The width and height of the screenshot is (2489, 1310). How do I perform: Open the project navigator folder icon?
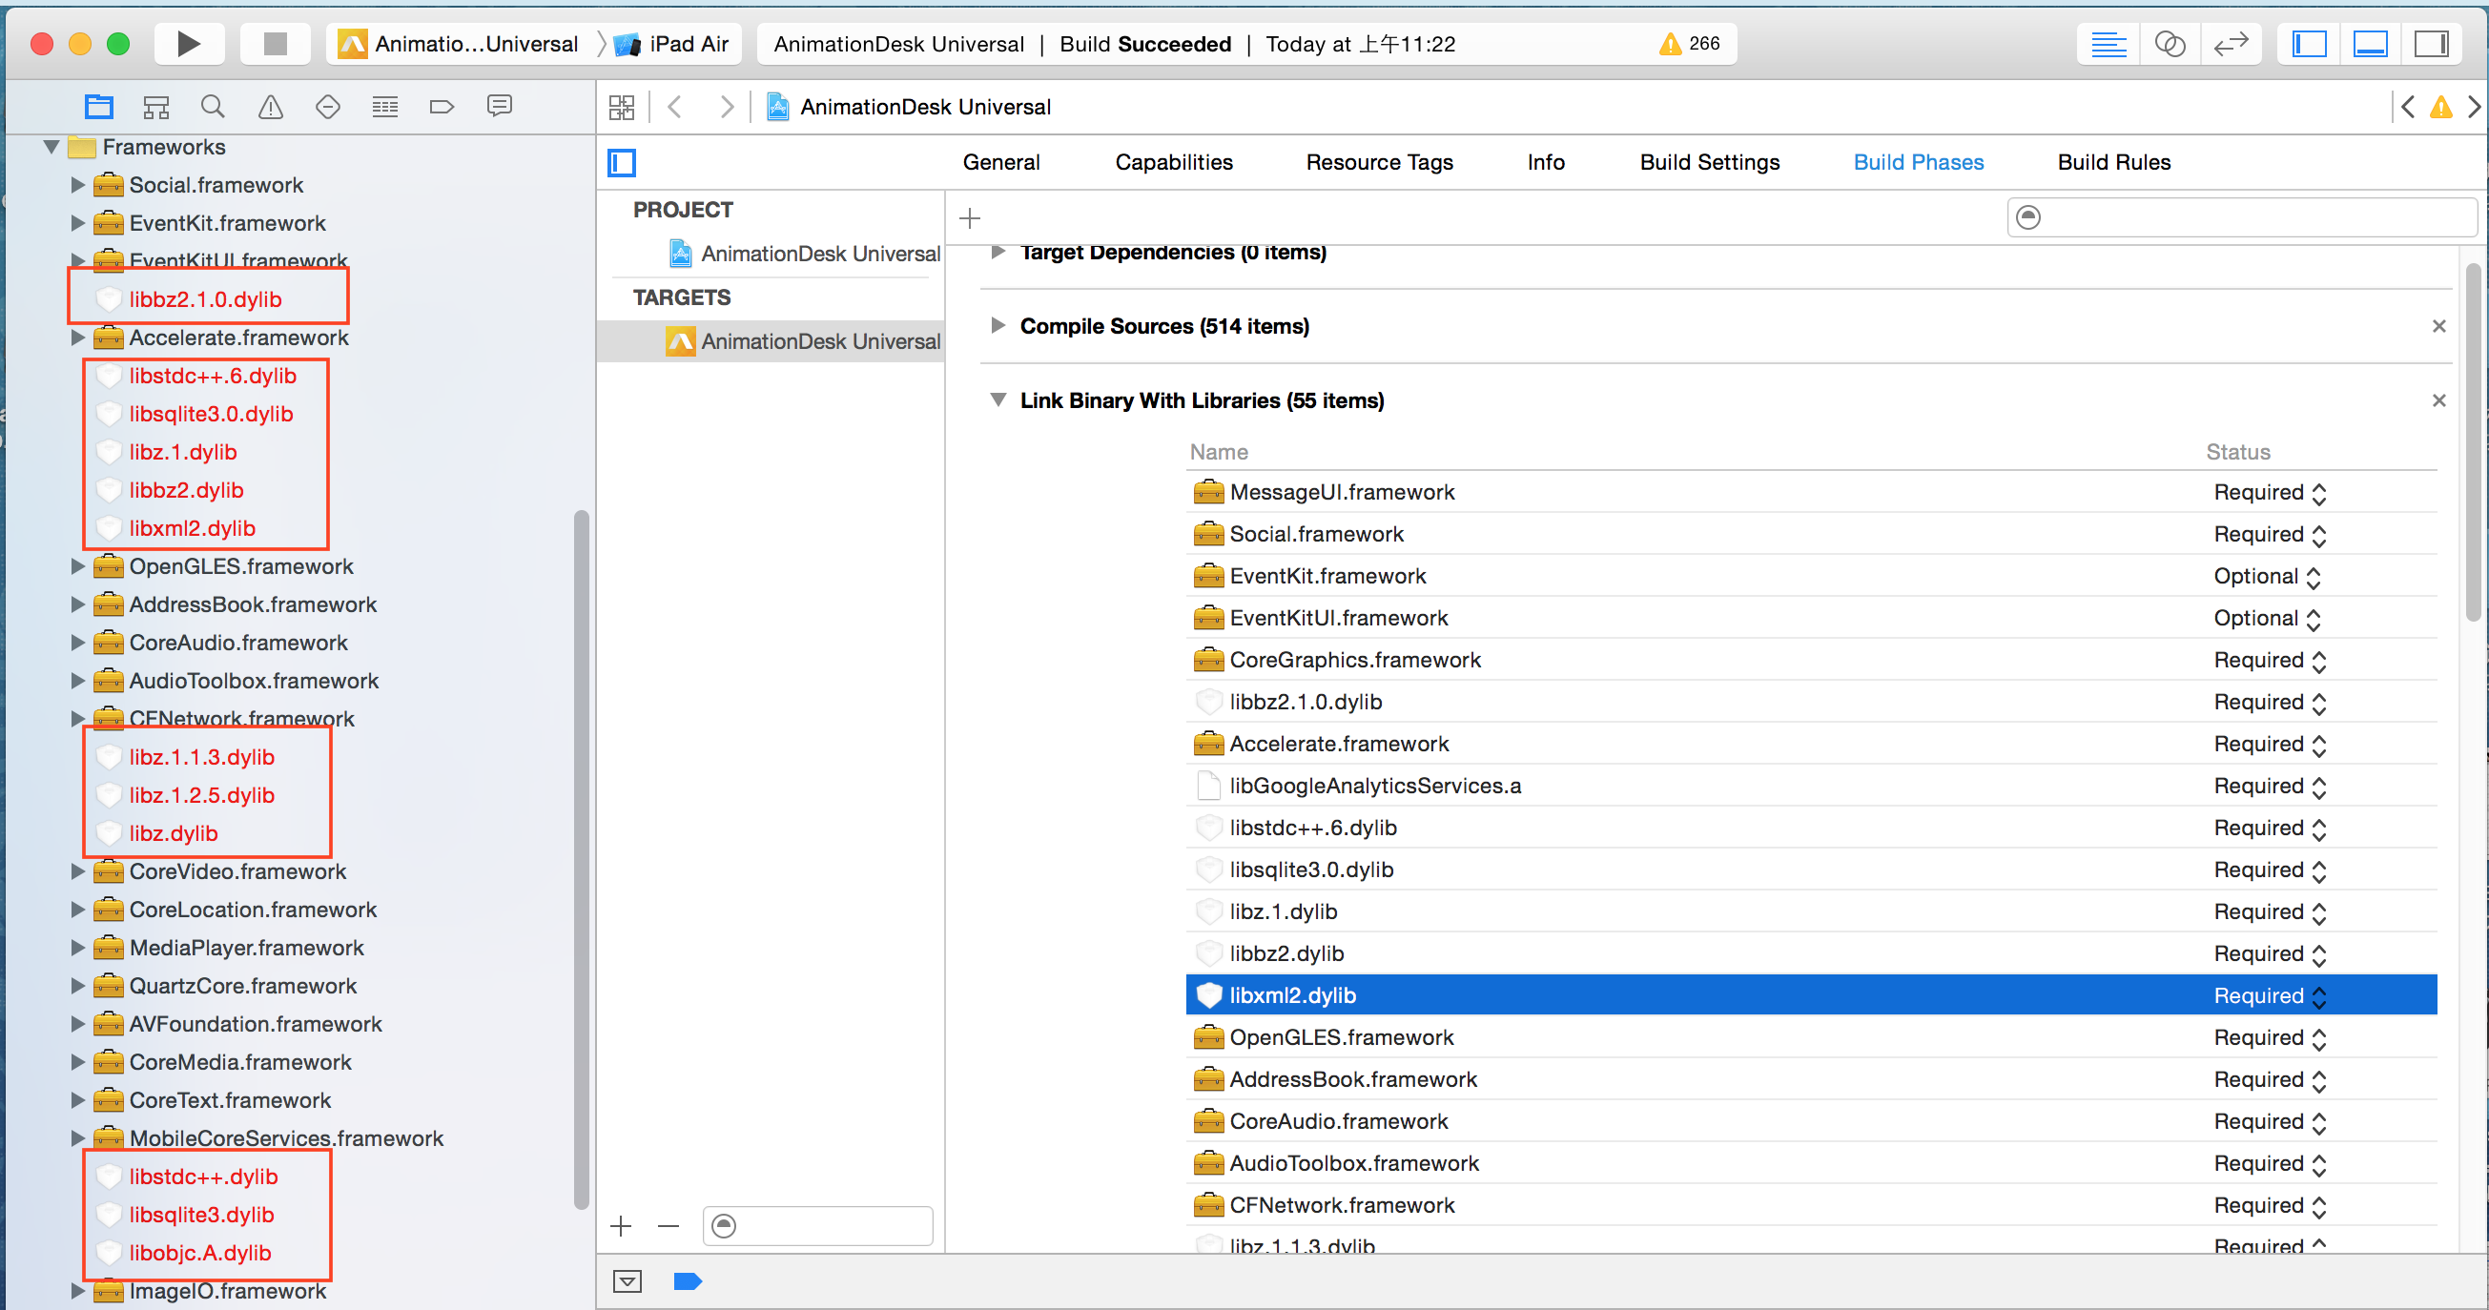click(x=98, y=106)
